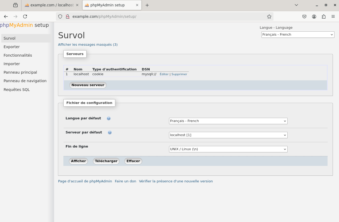Open Page d'accueil de phpMyAdmin link
This screenshot has height=222, width=339.
(x=85, y=181)
